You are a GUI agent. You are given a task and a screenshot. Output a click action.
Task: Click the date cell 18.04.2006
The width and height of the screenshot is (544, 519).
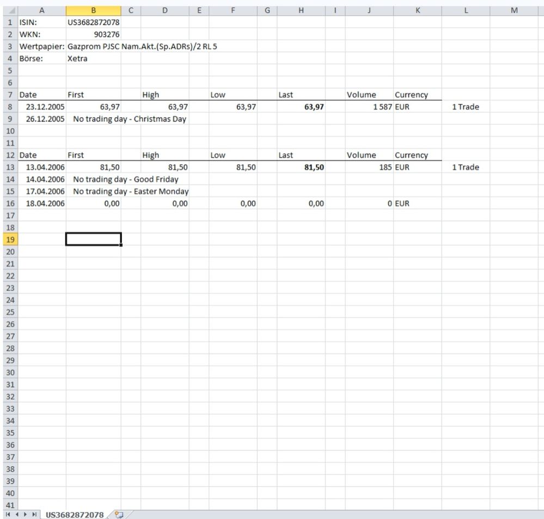[x=42, y=203]
